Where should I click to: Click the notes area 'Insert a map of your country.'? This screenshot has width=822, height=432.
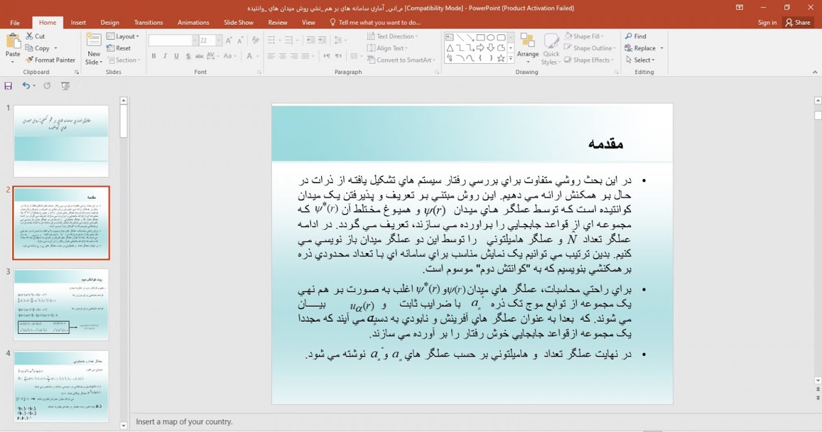[x=184, y=422]
